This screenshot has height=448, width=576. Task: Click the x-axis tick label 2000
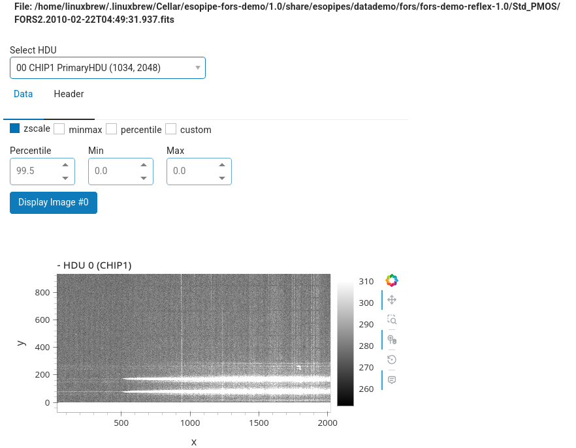pyautogui.click(x=328, y=423)
